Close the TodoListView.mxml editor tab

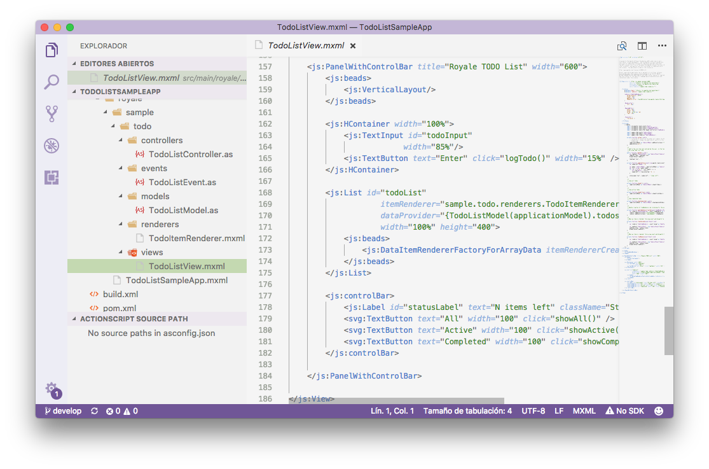tap(353, 46)
